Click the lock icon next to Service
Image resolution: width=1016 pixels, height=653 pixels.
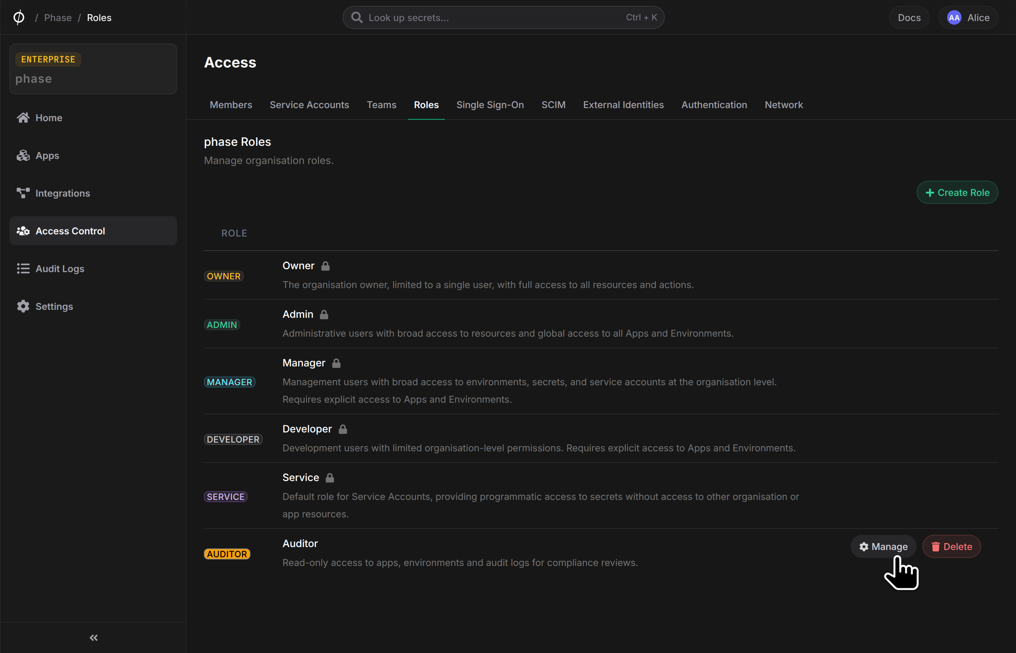[x=330, y=478]
